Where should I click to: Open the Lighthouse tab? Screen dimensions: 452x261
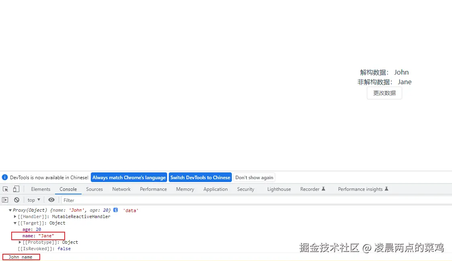(x=279, y=189)
